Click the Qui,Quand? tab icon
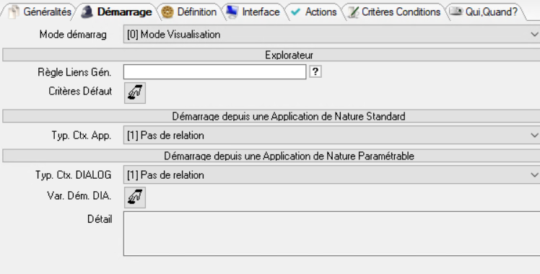 pyautogui.click(x=456, y=12)
